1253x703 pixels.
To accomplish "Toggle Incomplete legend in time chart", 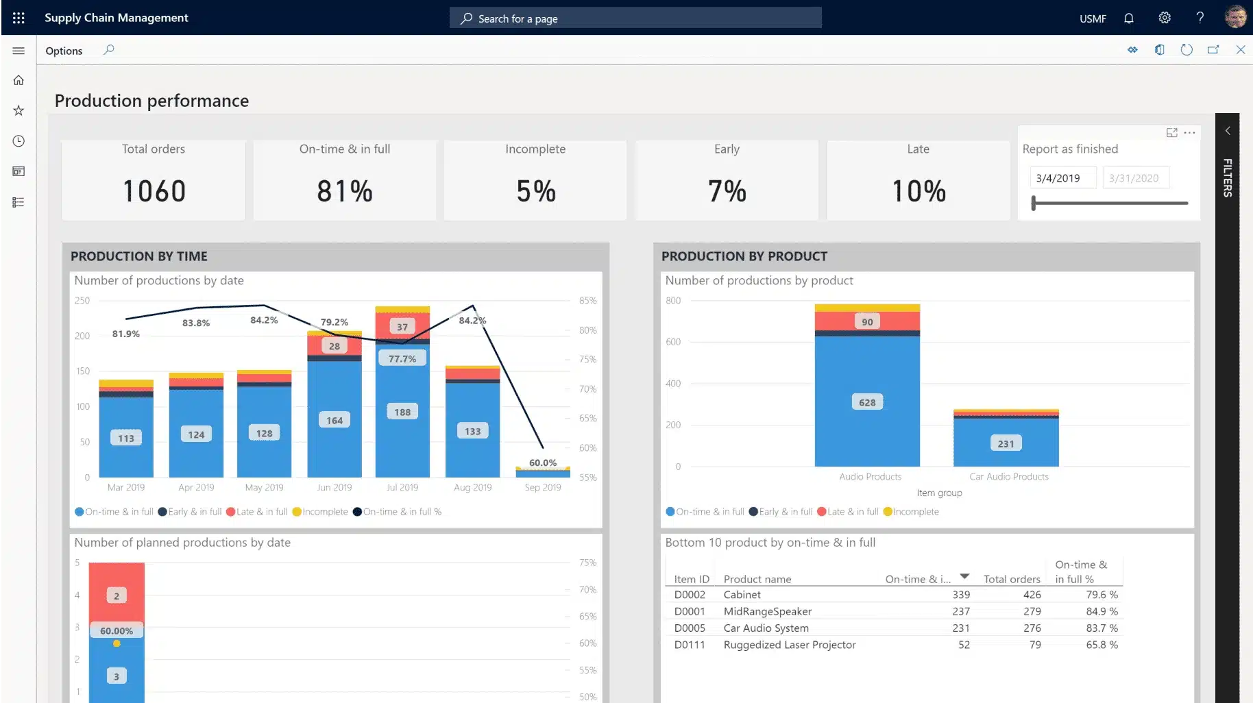I will point(320,512).
